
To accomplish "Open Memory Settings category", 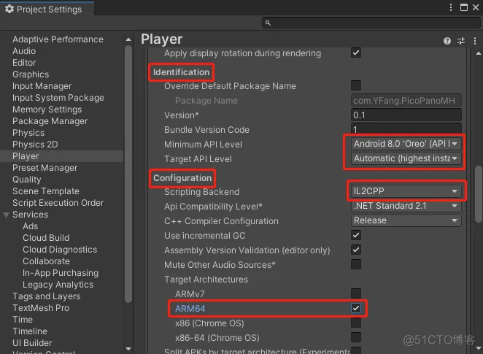I will click(47, 109).
